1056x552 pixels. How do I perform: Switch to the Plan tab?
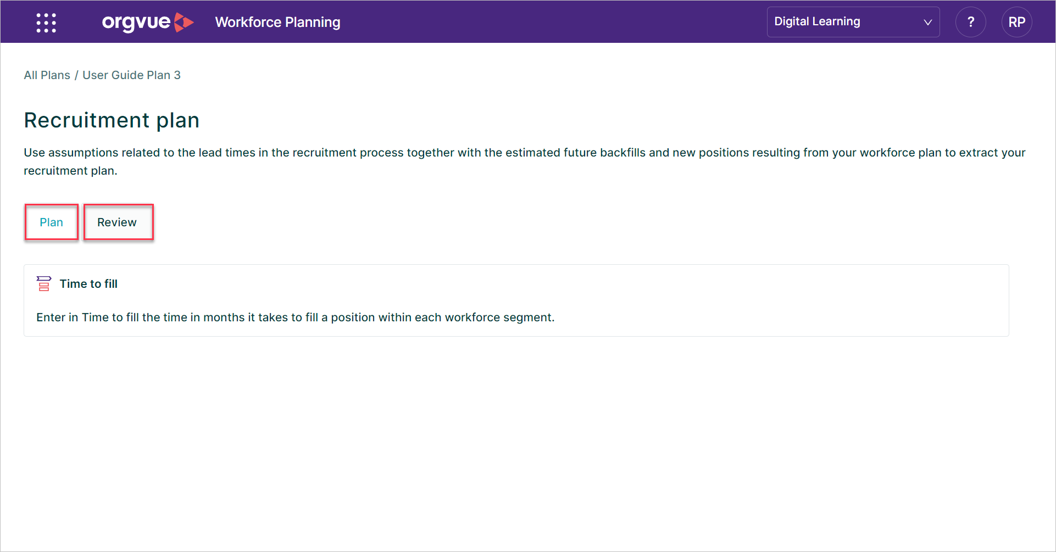coord(51,222)
